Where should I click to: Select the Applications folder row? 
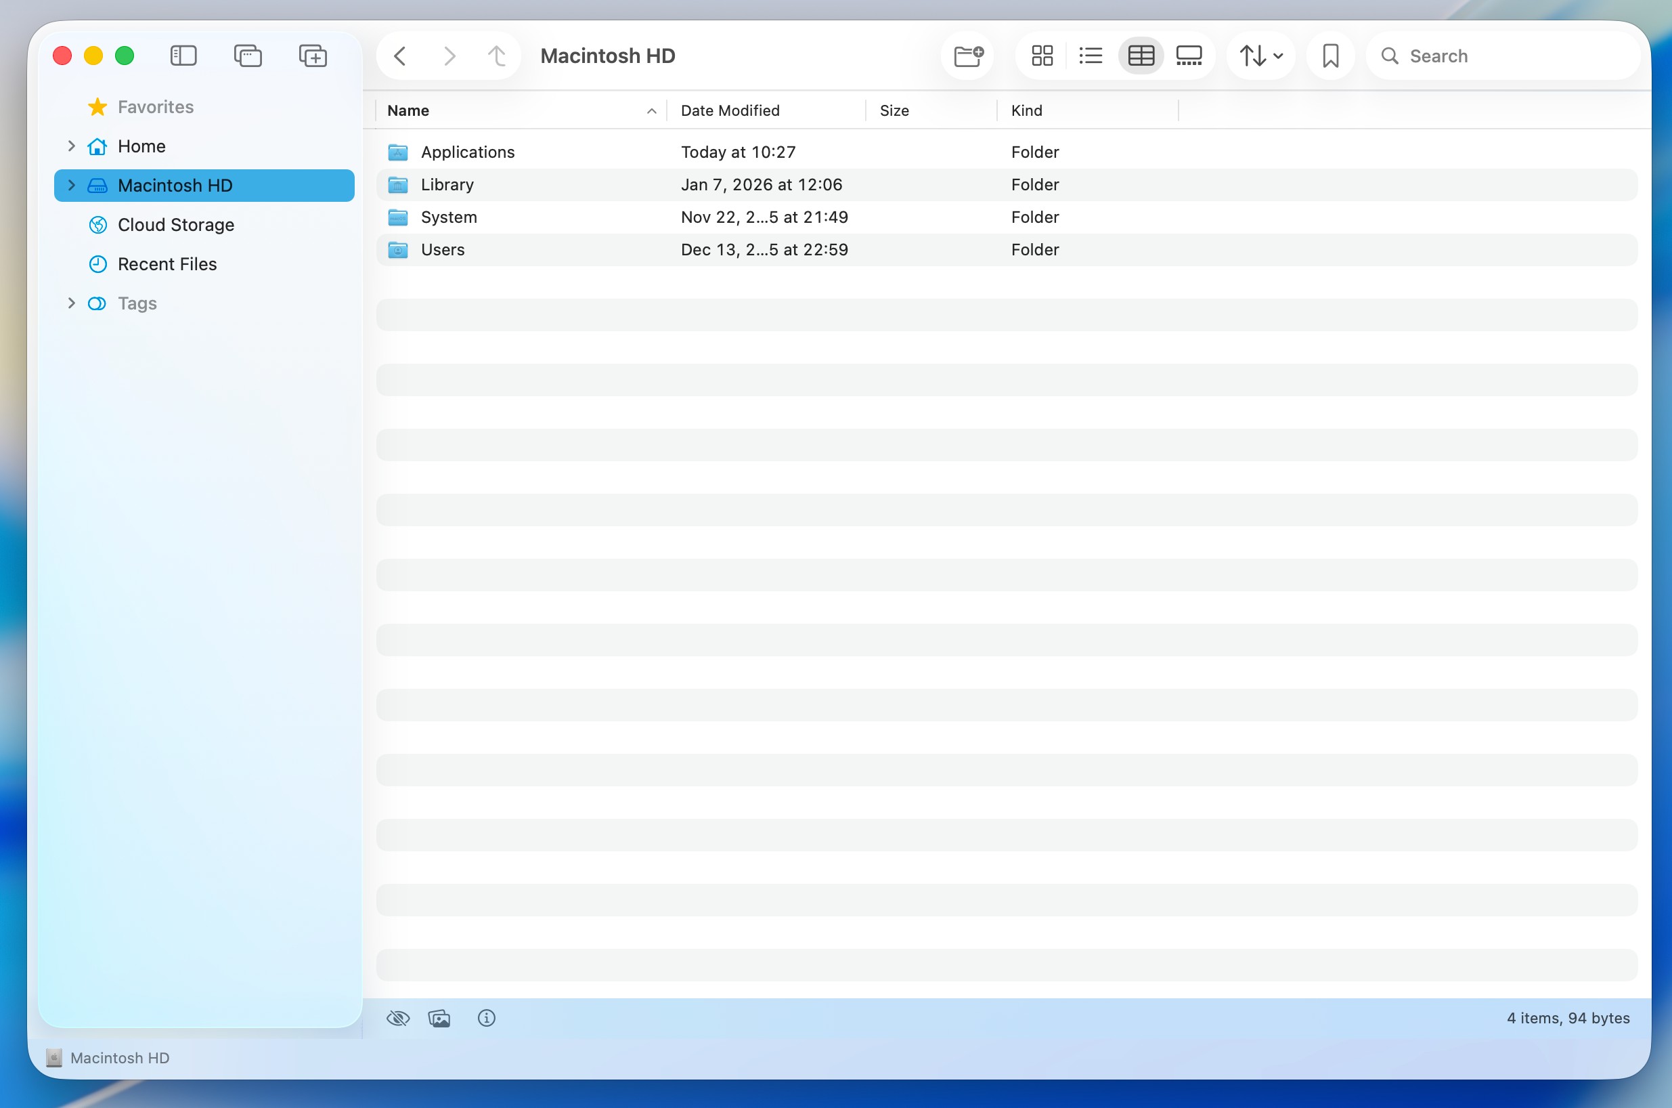coord(468,152)
